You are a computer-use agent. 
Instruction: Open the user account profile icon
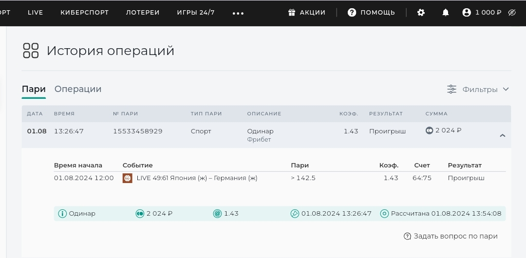(467, 13)
